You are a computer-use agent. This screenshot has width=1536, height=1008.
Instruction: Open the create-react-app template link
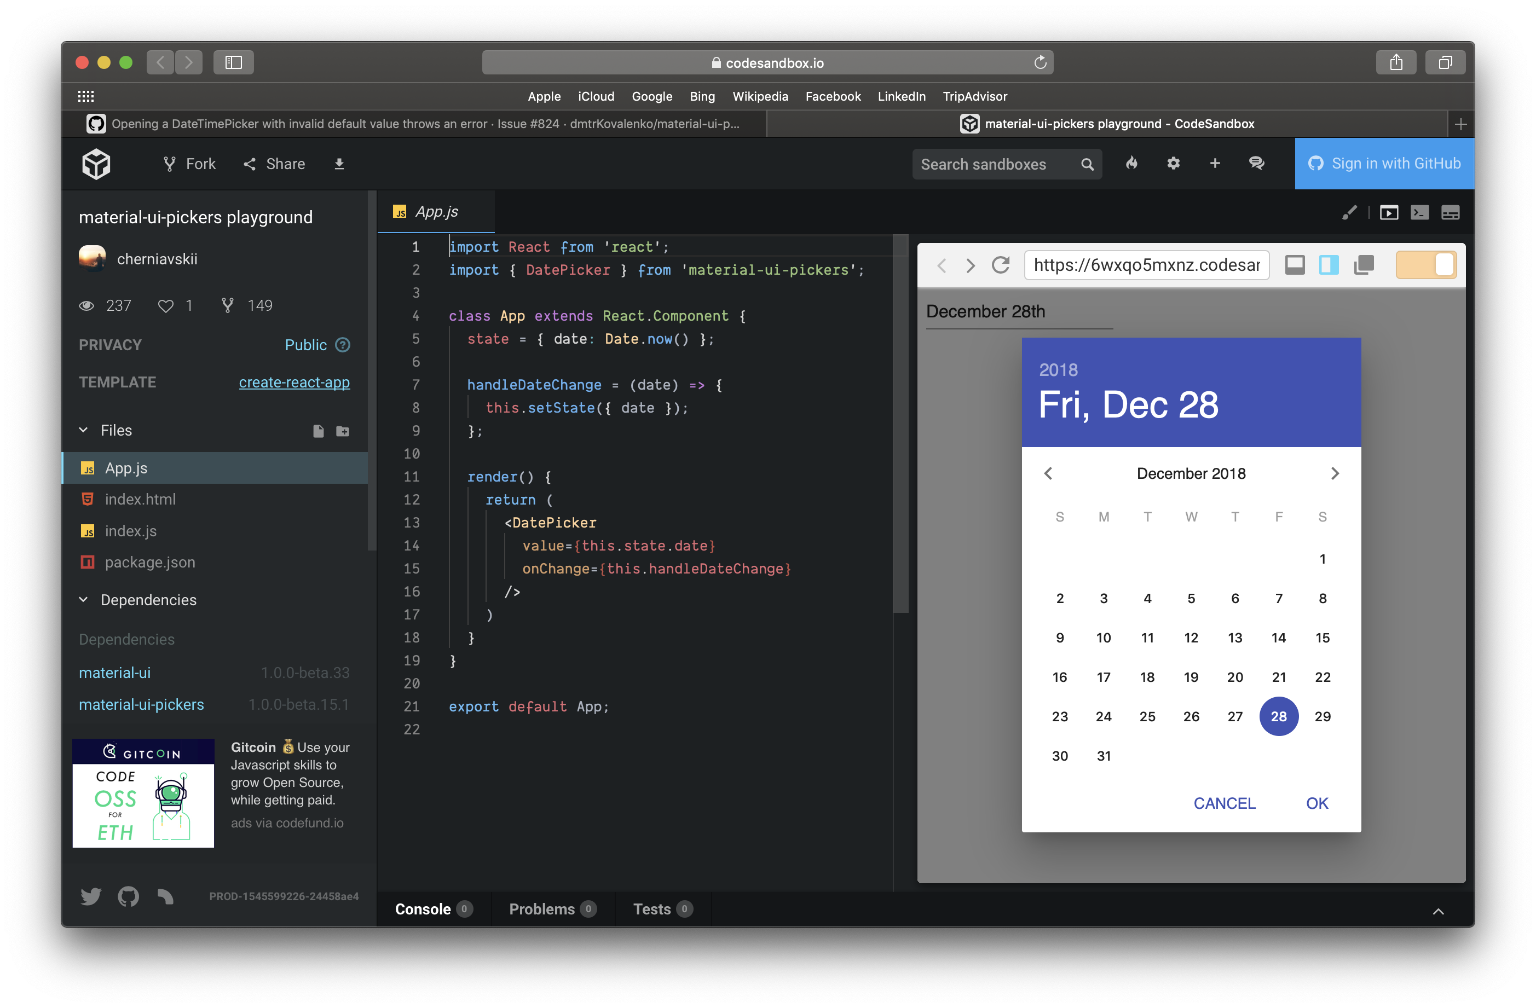click(295, 382)
